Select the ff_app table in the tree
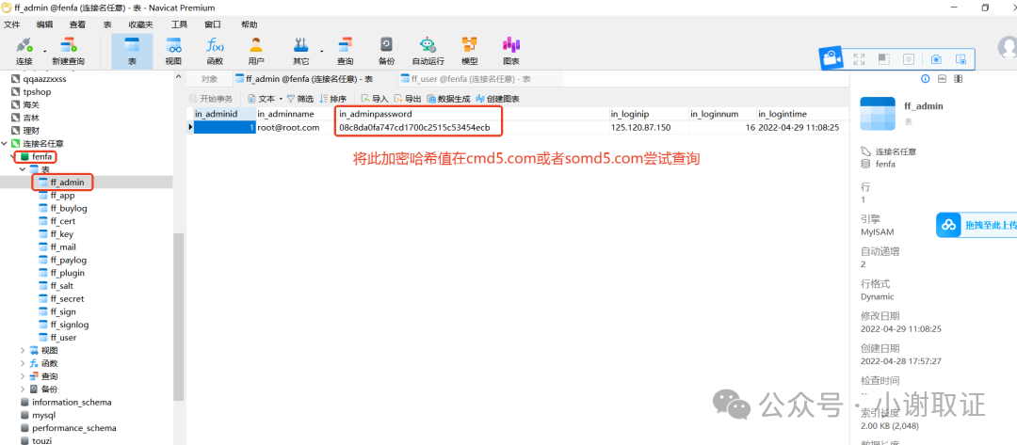 (x=62, y=195)
